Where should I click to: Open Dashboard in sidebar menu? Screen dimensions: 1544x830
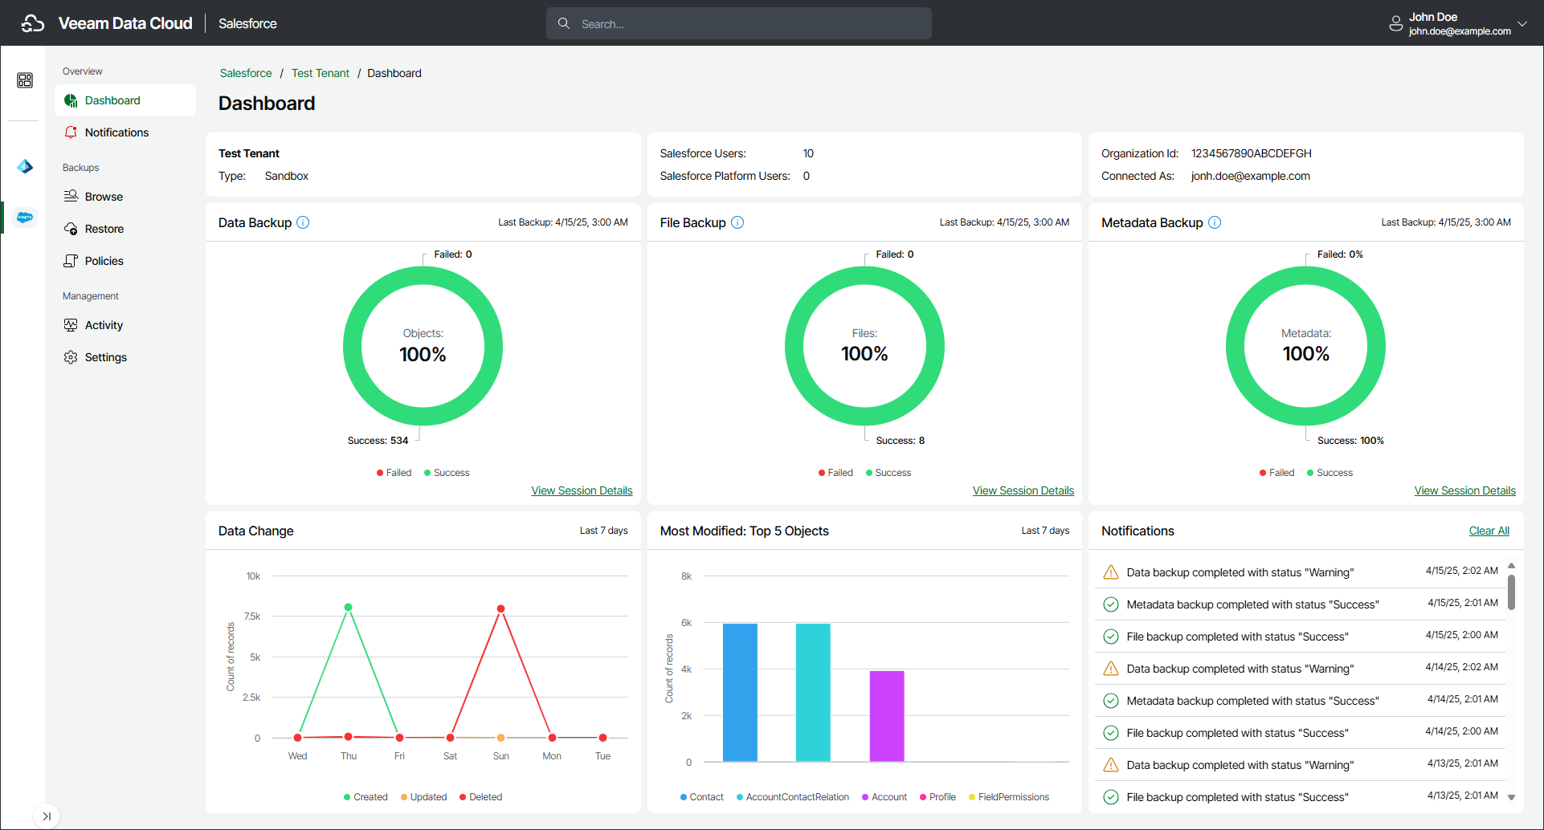click(x=125, y=100)
